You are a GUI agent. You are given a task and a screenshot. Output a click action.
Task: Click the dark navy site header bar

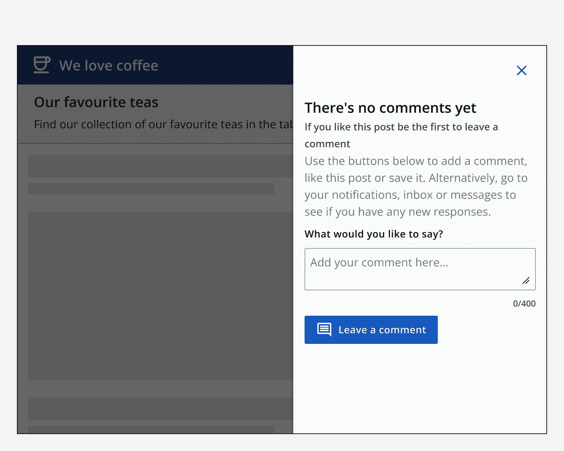(x=226, y=65)
